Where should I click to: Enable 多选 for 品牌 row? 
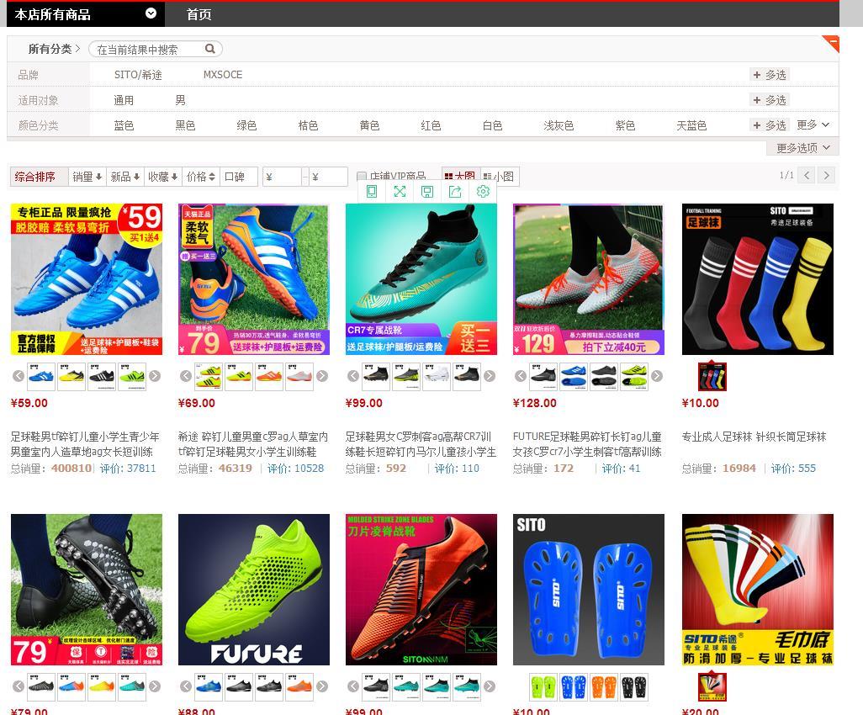click(770, 75)
